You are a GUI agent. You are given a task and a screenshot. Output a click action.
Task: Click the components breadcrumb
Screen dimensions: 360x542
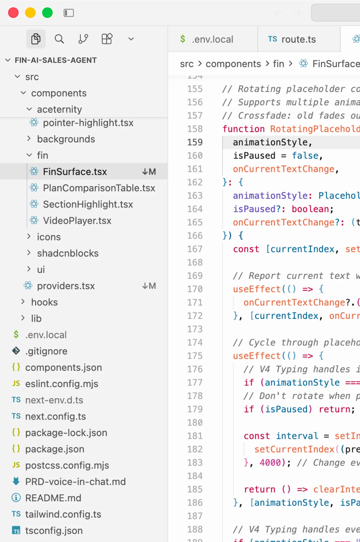(x=233, y=64)
